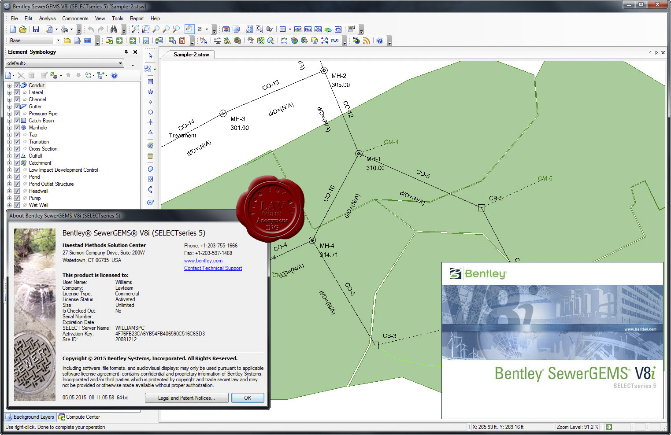Click Contact Technical Support link
This screenshot has height=435, width=671.
click(213, 268)
